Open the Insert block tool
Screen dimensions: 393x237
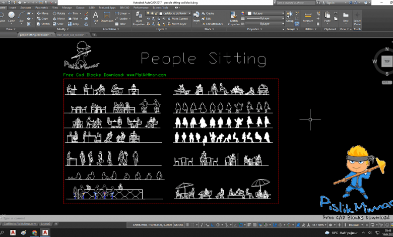(x=196, y=17)
